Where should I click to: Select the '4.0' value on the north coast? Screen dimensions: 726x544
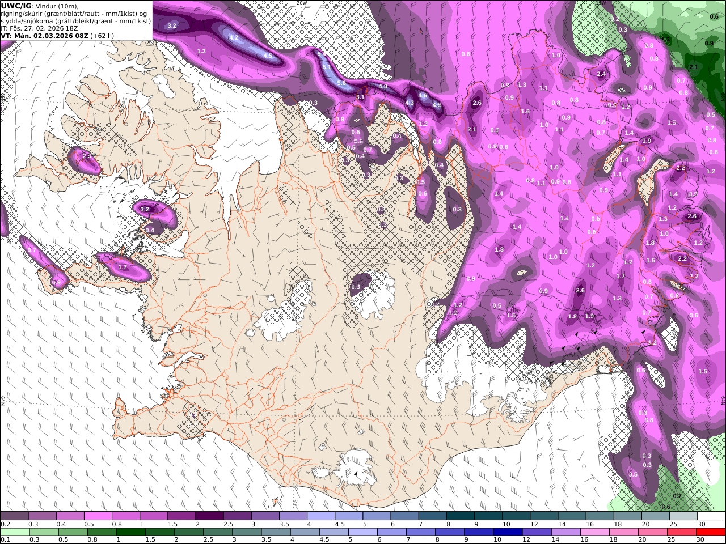(x=383, y=87)
